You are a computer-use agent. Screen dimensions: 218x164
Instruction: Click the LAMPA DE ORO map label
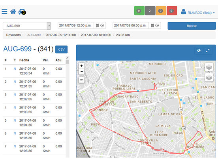171,114
